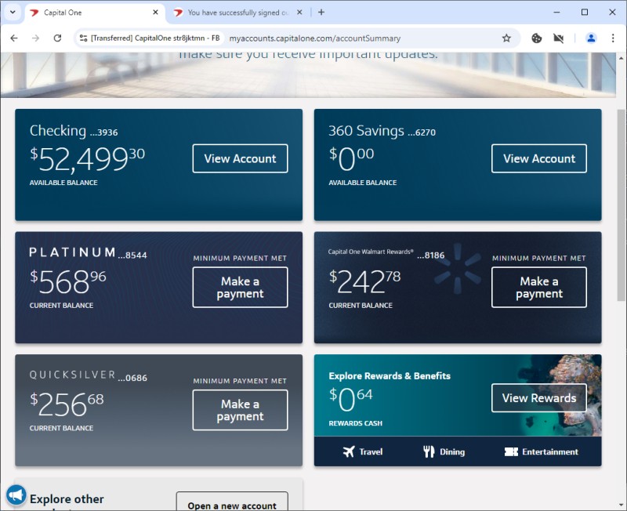This screenshot has height=511, width=627.
Task: Switch to the 'successfully signed out' tab
Action: 238,13
